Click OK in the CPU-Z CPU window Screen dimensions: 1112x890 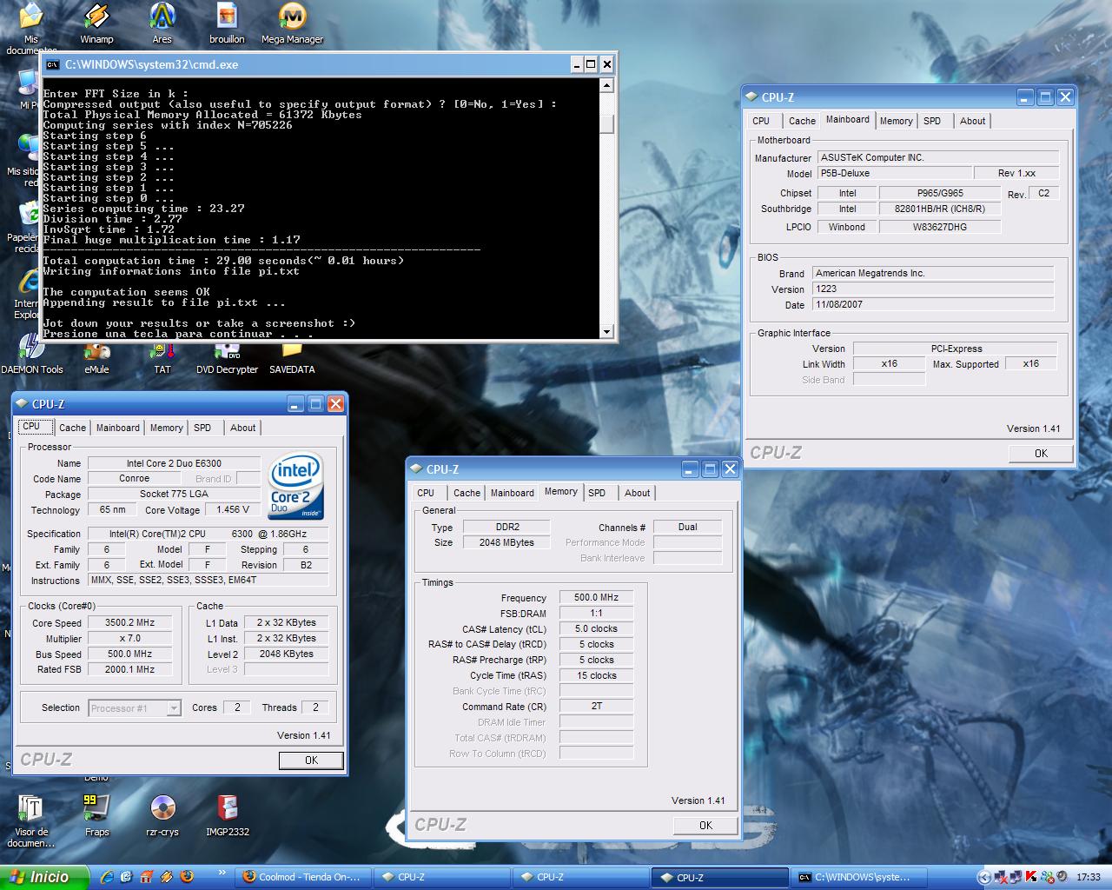(311, 760)
